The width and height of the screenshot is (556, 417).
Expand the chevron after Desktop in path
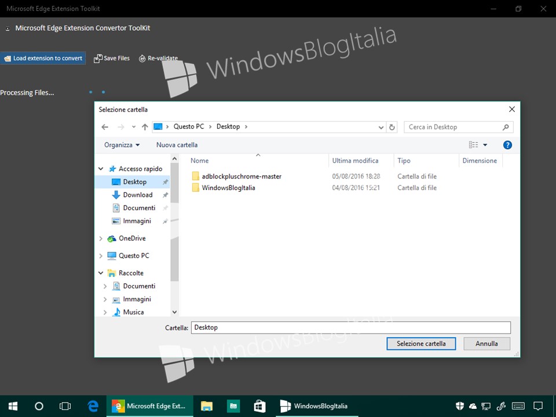pyautogui.click(x=246, y=127)
